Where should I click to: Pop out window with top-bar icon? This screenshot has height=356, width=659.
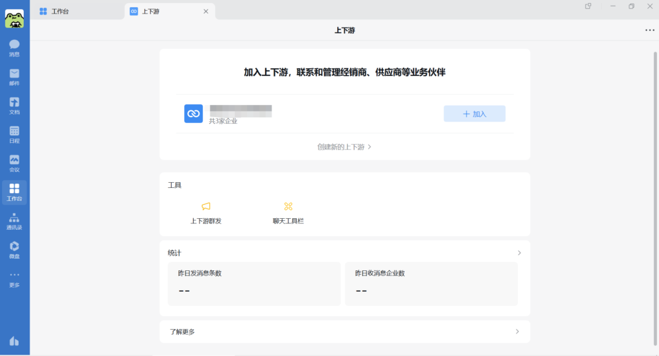(x=588, y=6)
